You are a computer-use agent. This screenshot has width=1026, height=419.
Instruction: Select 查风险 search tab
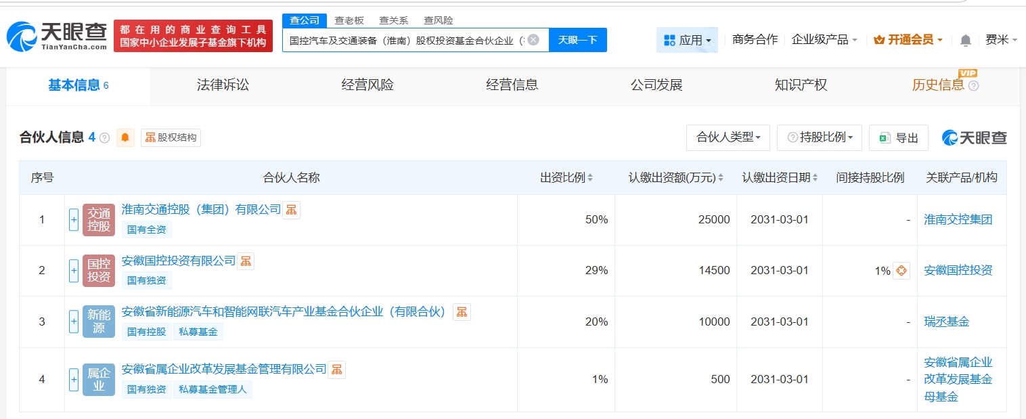coord(438,20)
